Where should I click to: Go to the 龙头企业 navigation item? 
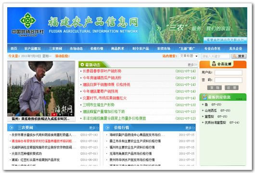pyautogui.click(x=235, y=49)
